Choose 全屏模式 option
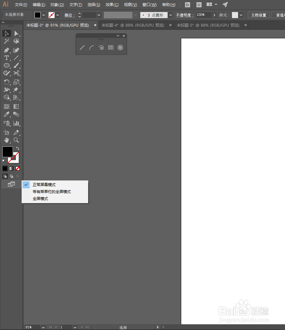 (55, 199)
